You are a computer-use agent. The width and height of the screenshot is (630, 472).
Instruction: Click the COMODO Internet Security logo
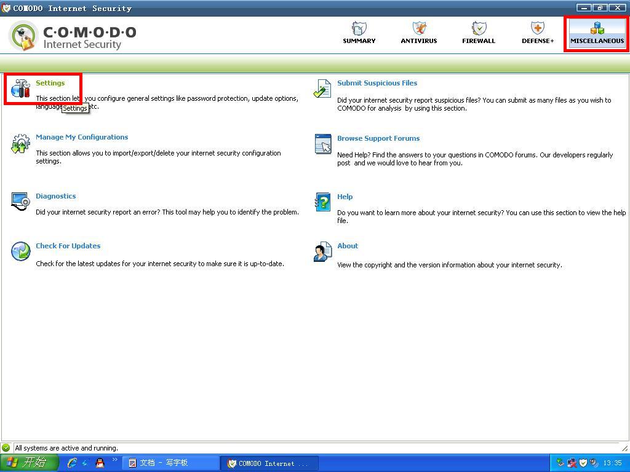point(73,36)
